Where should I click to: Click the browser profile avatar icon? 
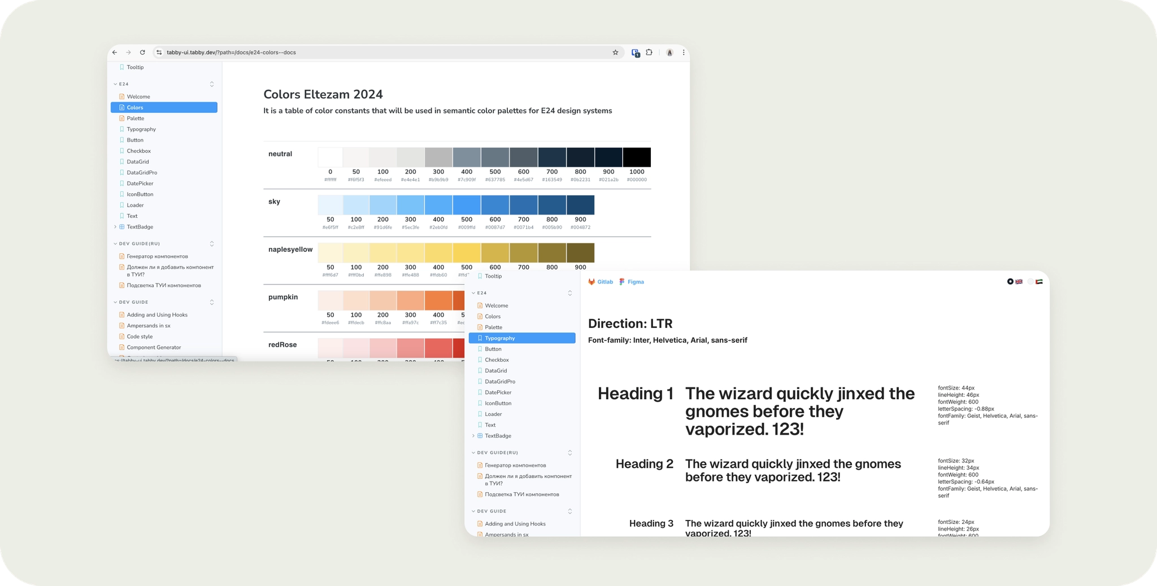point(670,52)
